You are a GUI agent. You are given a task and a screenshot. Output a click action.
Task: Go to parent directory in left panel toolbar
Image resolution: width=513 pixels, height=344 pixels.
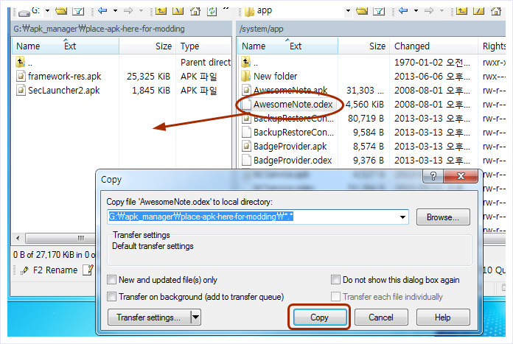tap(161, 11)
